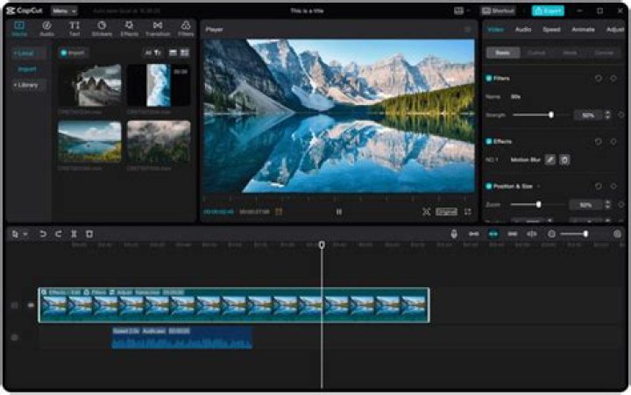This screenshot has height=395, width=631.
Task: Edit the Motion Blur effect with pencil icon
Action: (x=550, y=159)
